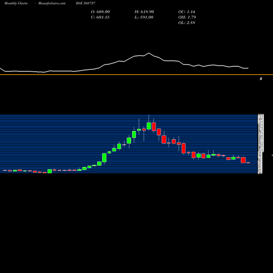
Task: Click the orange horizontal baseline
Action: (136, 74)
